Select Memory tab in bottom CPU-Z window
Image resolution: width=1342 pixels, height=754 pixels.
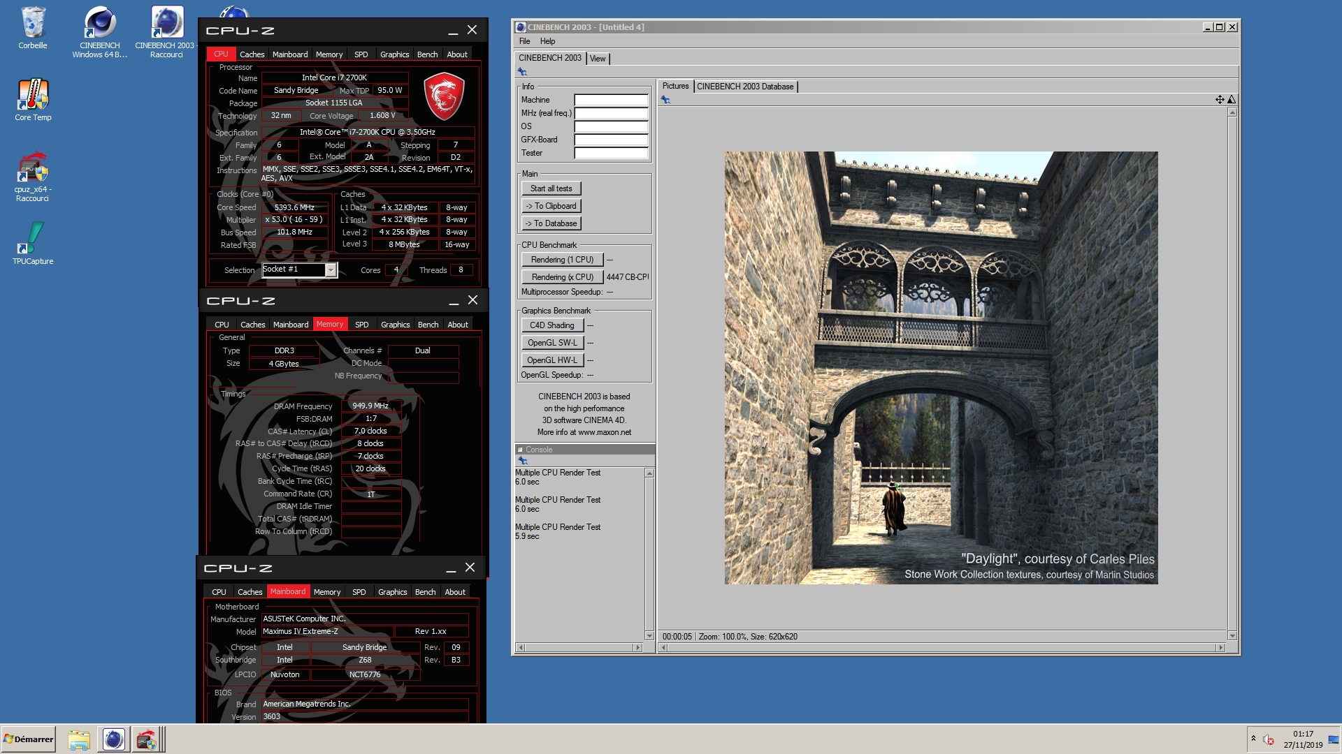(x=327, y=592)
